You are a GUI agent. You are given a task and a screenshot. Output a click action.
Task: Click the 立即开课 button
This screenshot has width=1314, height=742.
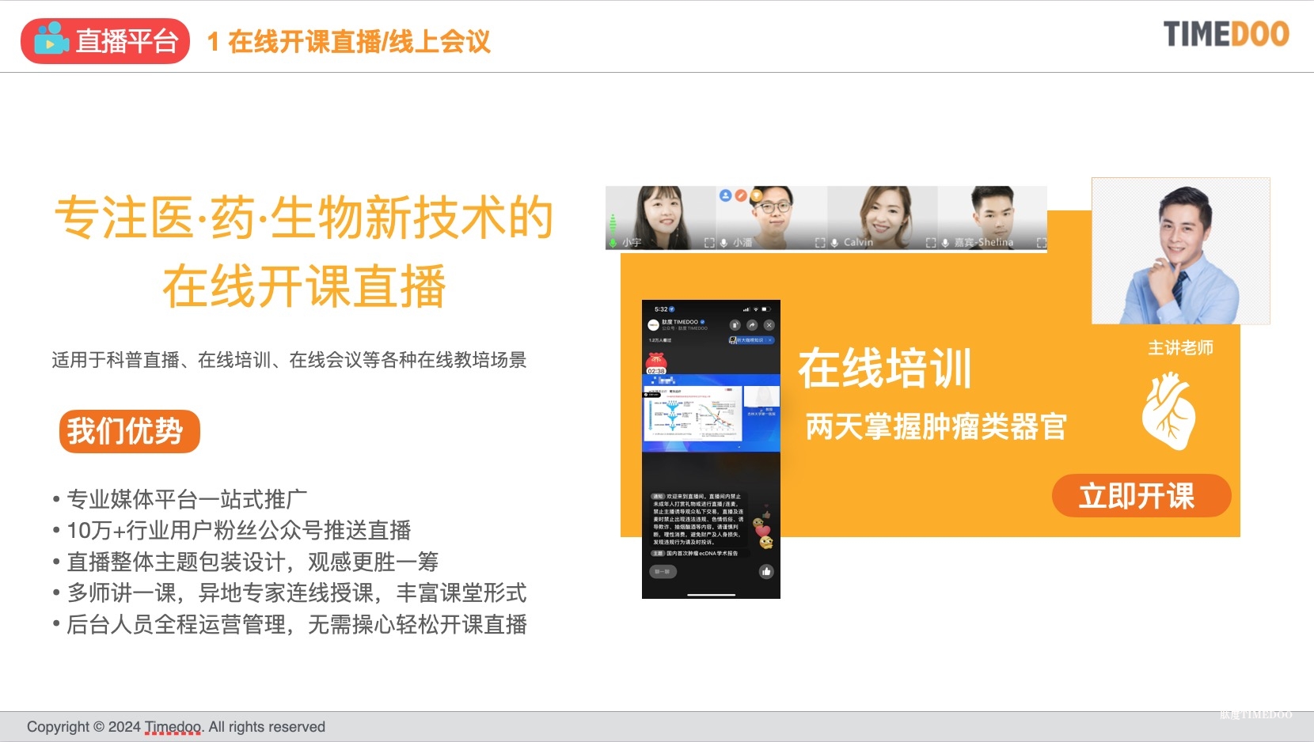pyautogui.click(x=1141, y=496)
